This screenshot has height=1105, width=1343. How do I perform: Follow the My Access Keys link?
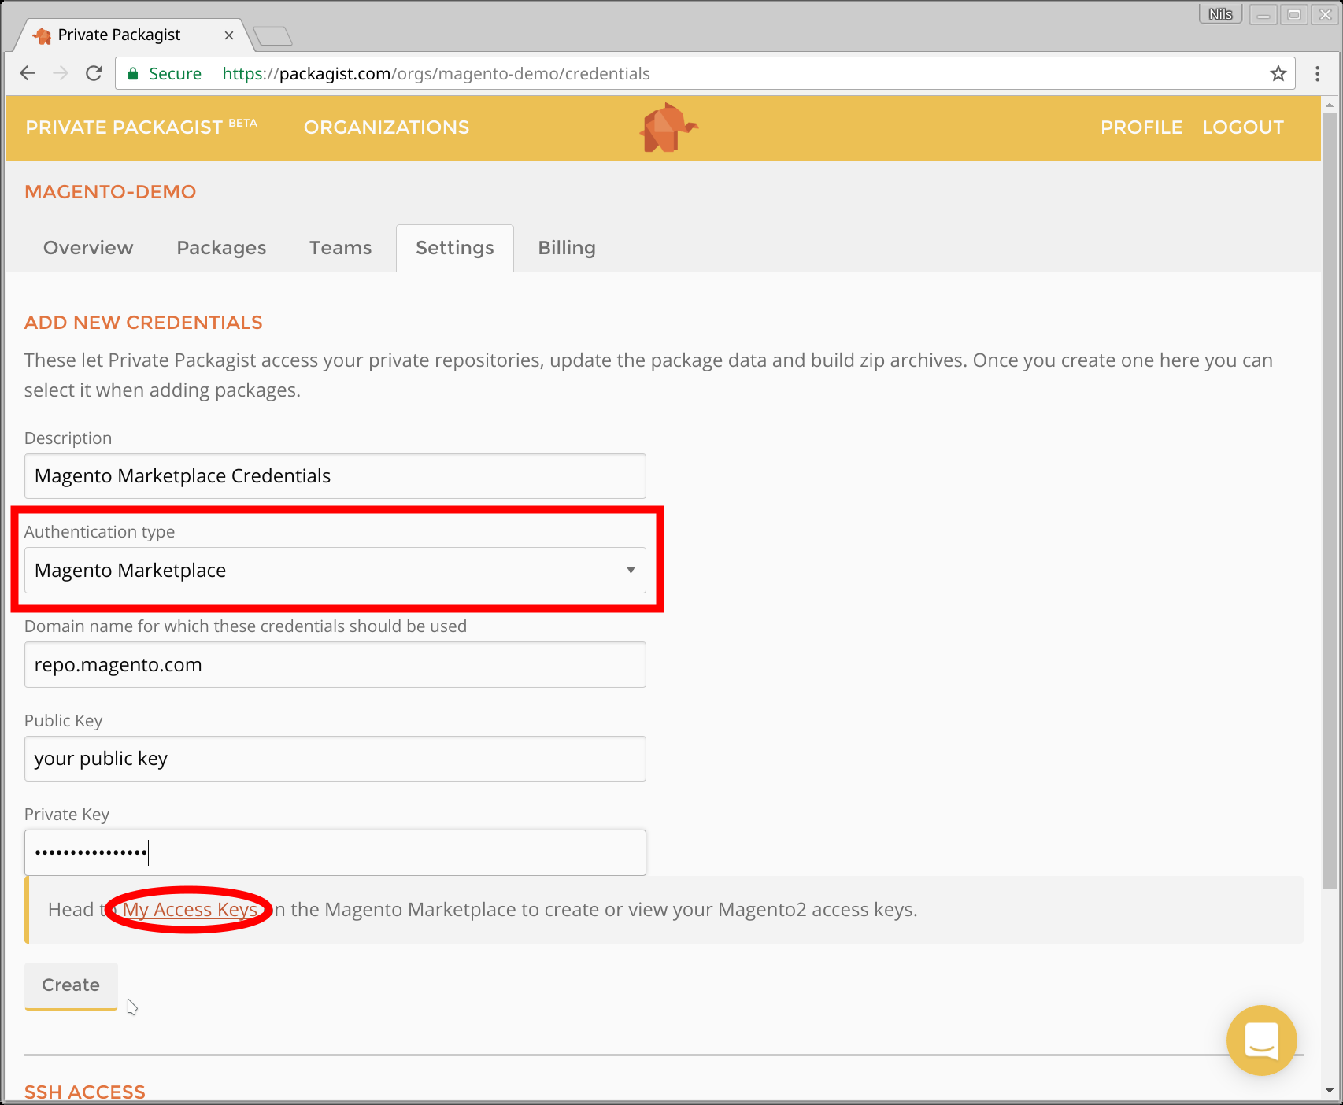pos(190,910)
